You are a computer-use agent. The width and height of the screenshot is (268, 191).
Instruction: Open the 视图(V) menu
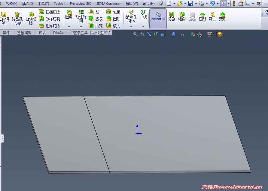(11, 4)
